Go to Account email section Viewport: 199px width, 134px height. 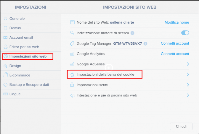pyautogui.click(x=31, y=37)
